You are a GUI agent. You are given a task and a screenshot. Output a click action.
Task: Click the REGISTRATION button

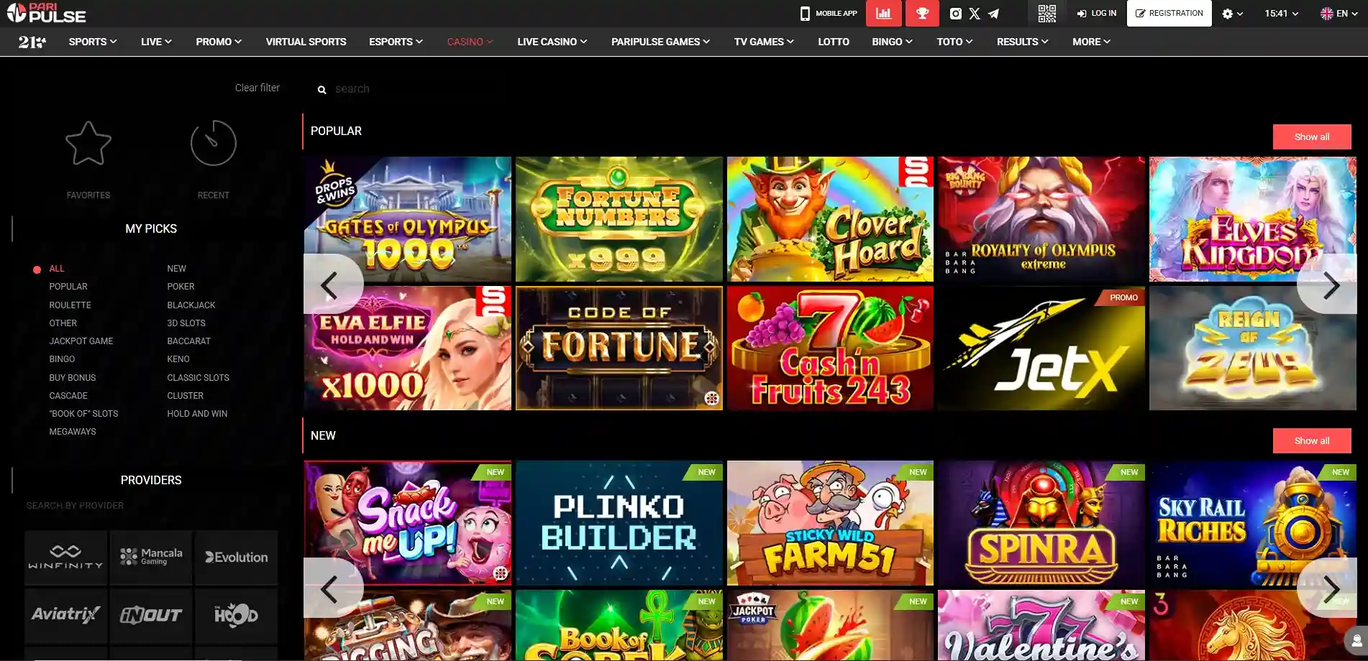pyautogui.click(x=1169, y=14)
